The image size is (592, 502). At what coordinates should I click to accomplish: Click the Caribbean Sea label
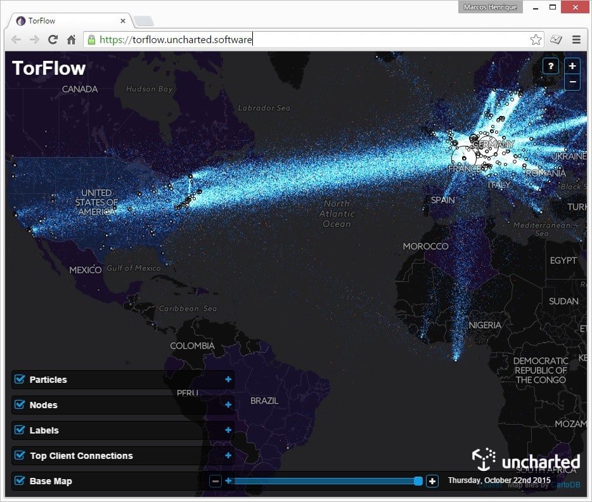188,309
